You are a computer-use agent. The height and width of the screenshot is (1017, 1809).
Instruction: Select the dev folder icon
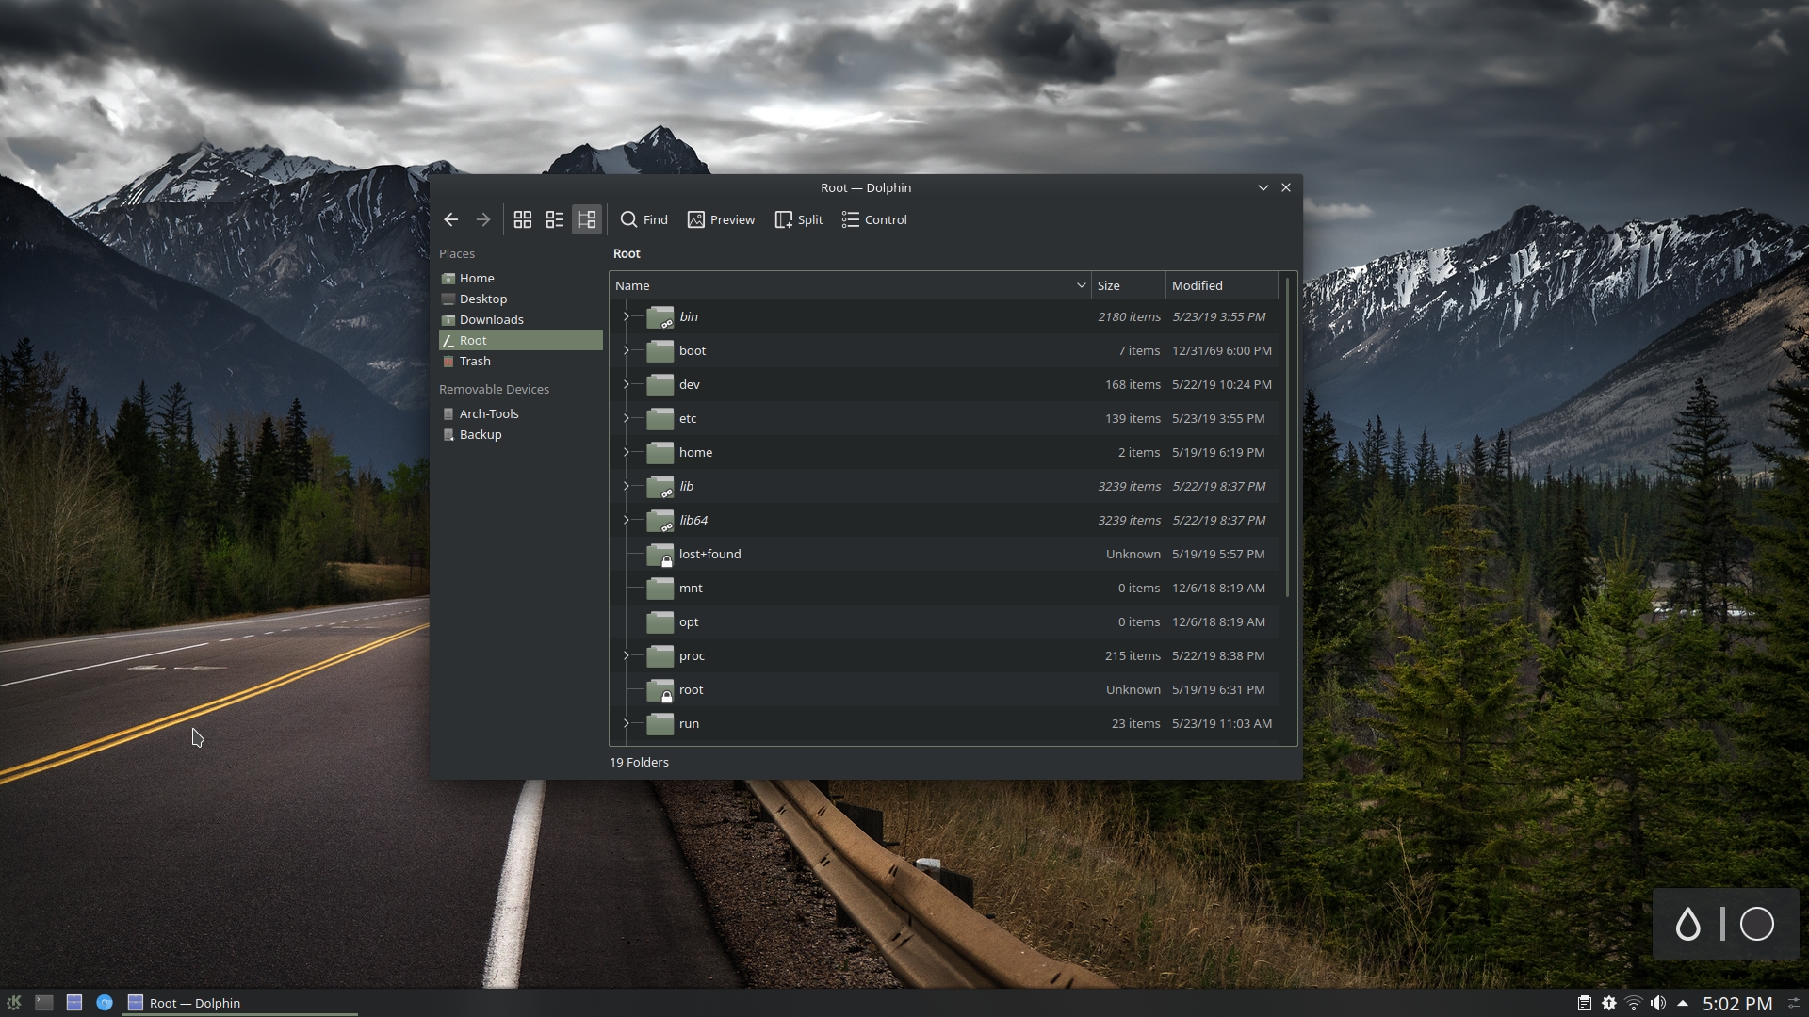point(660,385)
